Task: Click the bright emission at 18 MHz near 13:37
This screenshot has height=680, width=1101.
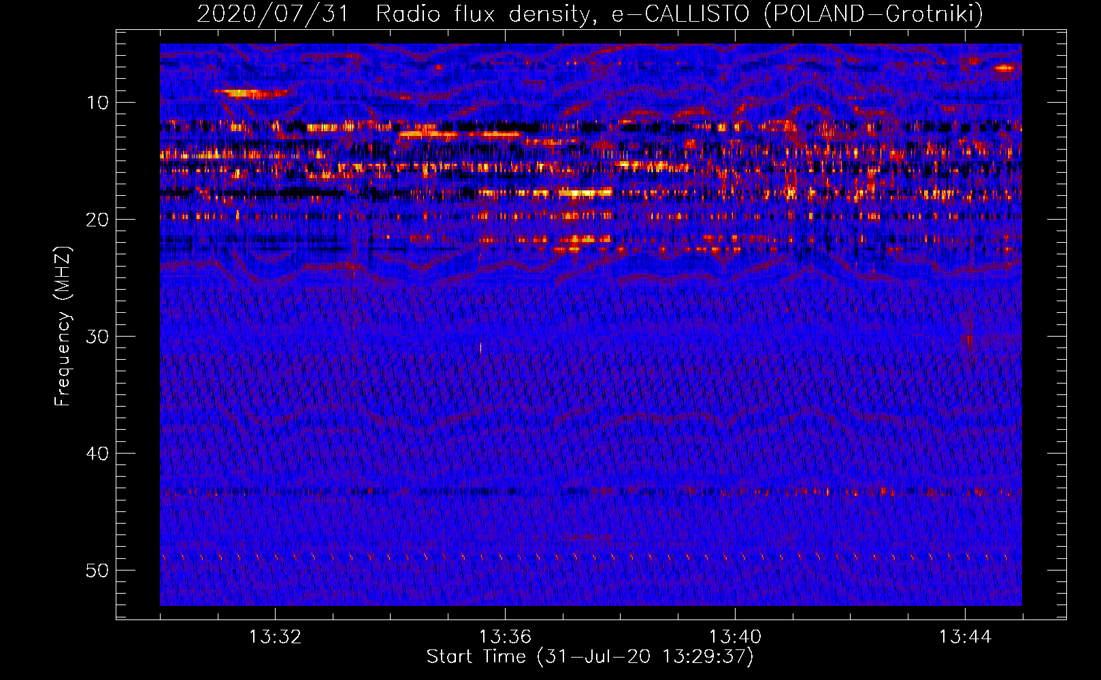Action: [x=585, y=193]
